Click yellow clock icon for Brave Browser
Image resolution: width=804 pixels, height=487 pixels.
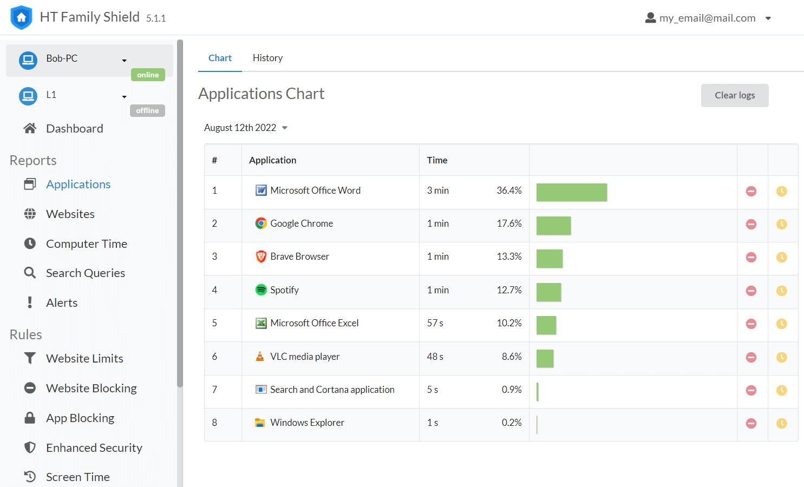[782, 257]
